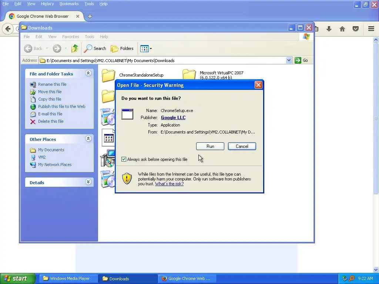Screen dimensions: 379x284
Task: Open the Firefox hamburger menu
Action: (x=371, y=29)
